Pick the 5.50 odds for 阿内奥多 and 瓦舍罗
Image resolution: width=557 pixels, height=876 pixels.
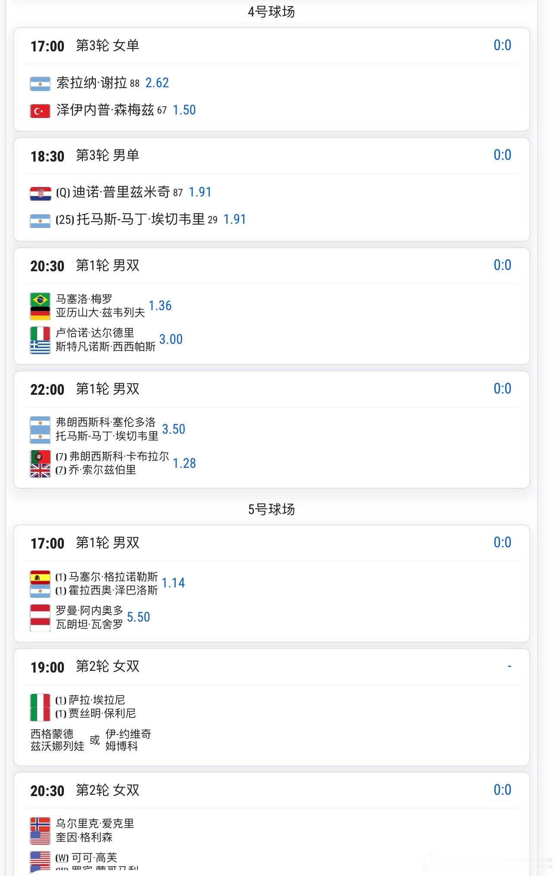[139, 617]
